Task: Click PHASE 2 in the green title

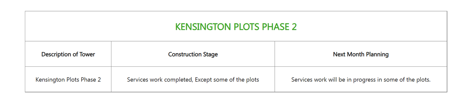Action: 279,27
